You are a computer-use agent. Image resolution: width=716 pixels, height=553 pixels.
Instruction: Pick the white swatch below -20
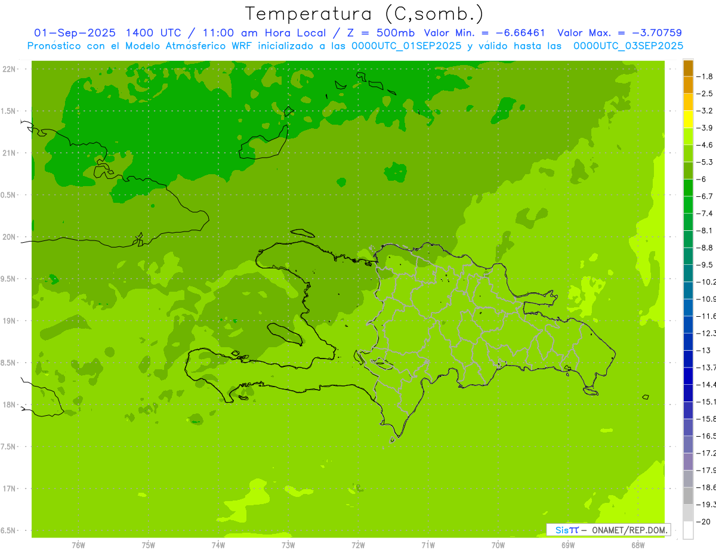point(688,530)
